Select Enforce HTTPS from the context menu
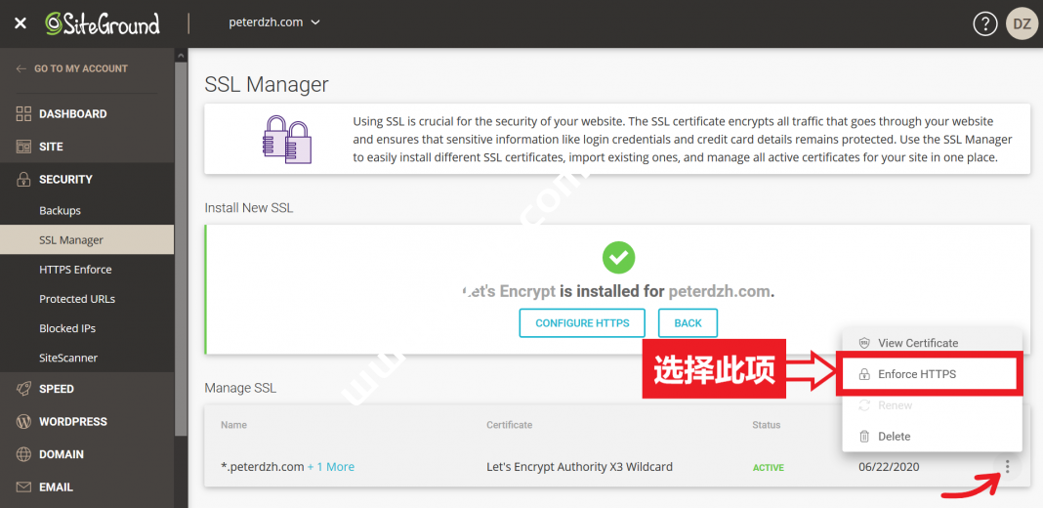 917,374
